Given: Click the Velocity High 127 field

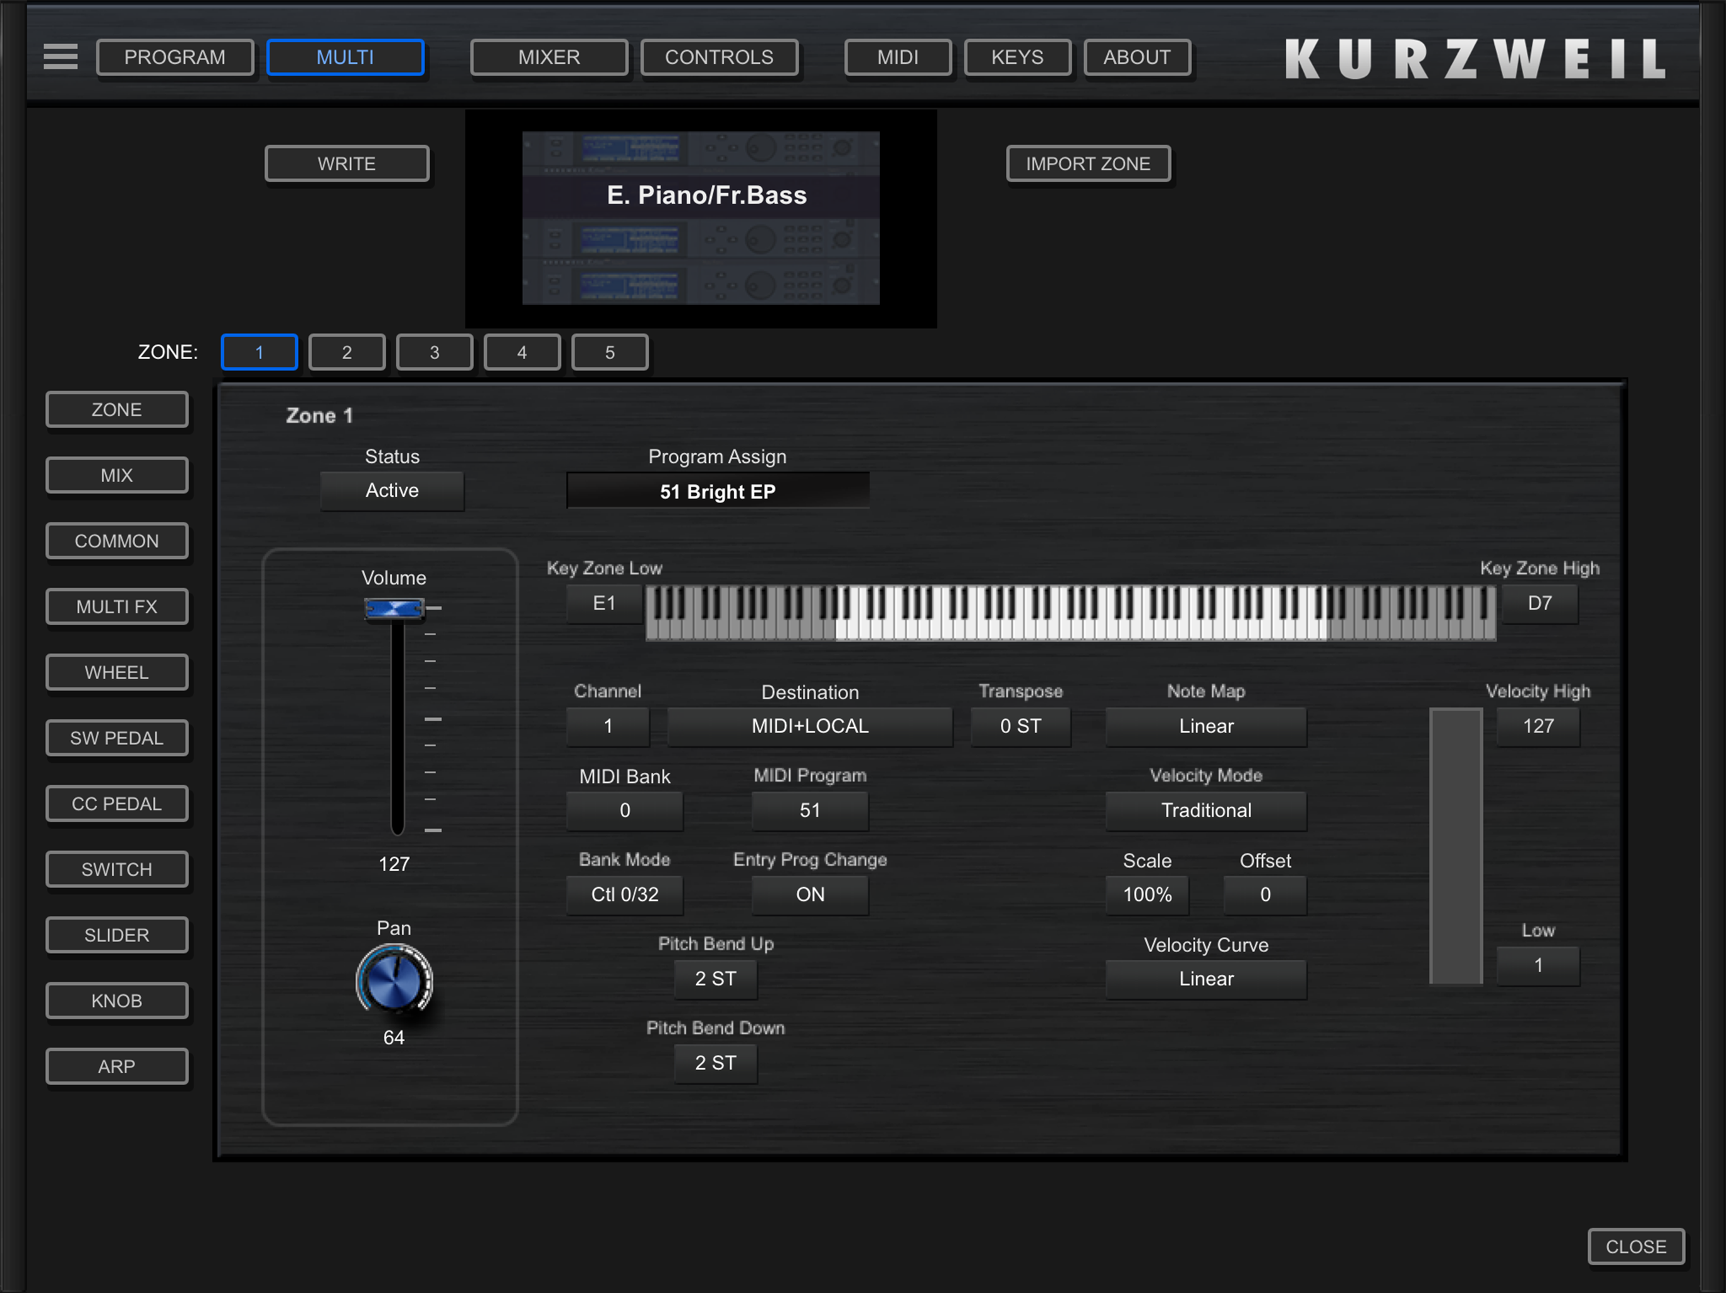Looking at the screenshot, I should tap(1538, 726).
